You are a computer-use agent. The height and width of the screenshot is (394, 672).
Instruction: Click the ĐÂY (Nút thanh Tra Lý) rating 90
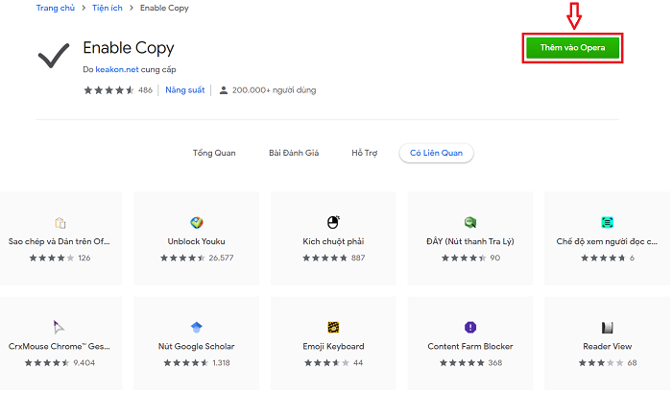coord(495,258)
